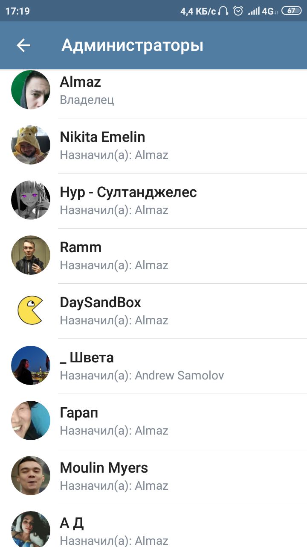Open Нур - Султанджелес admin entry
This screenshot has height=547, width=307.
point(153,201)
